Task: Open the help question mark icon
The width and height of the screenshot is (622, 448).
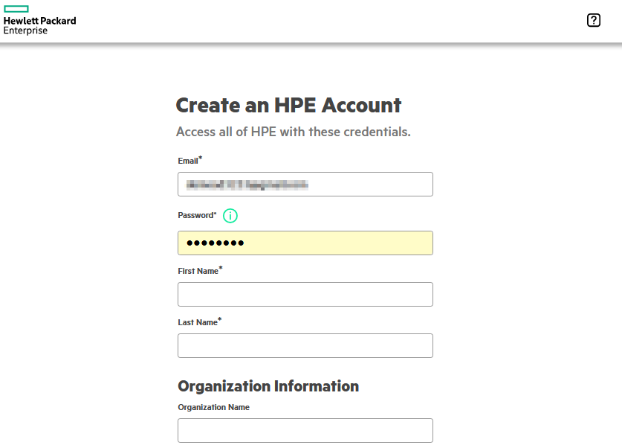Action: [593, 21]
